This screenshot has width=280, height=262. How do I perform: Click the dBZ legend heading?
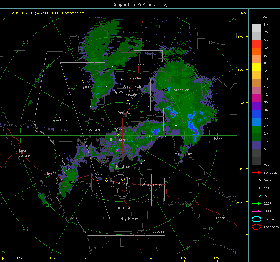264,17
